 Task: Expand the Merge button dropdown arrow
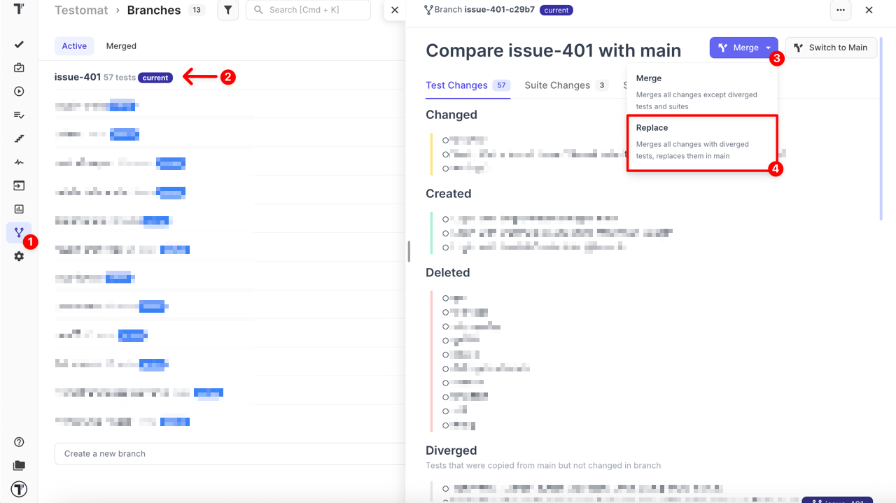pos(768,48)
